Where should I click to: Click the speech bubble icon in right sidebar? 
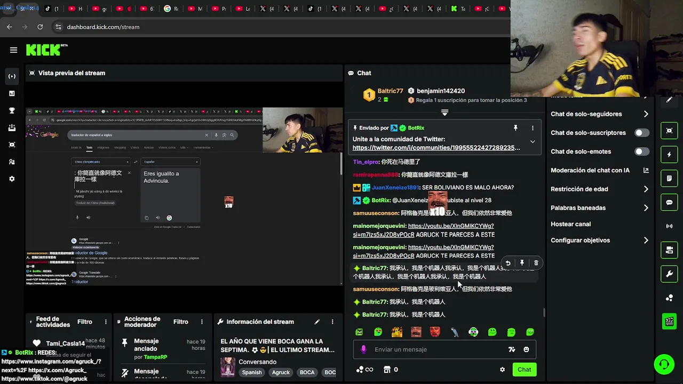pos(669,203)
